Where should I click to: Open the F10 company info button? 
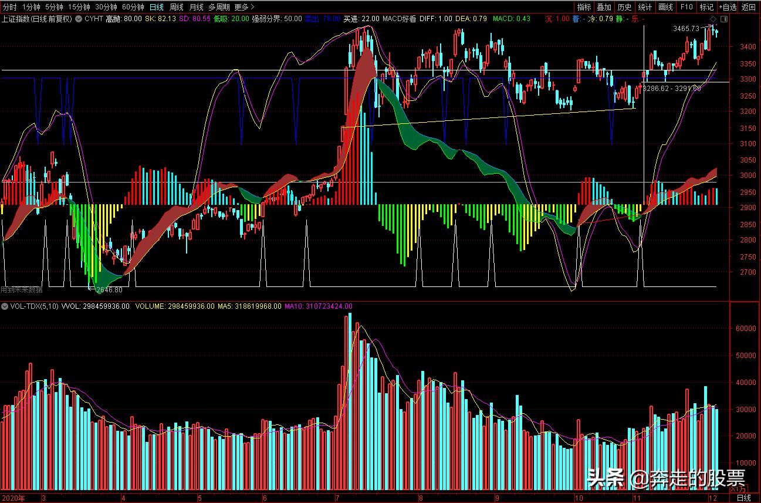point(686,7)
